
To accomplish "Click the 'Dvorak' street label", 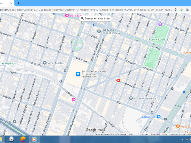I will pyautogui.click(x=48, y=41).
